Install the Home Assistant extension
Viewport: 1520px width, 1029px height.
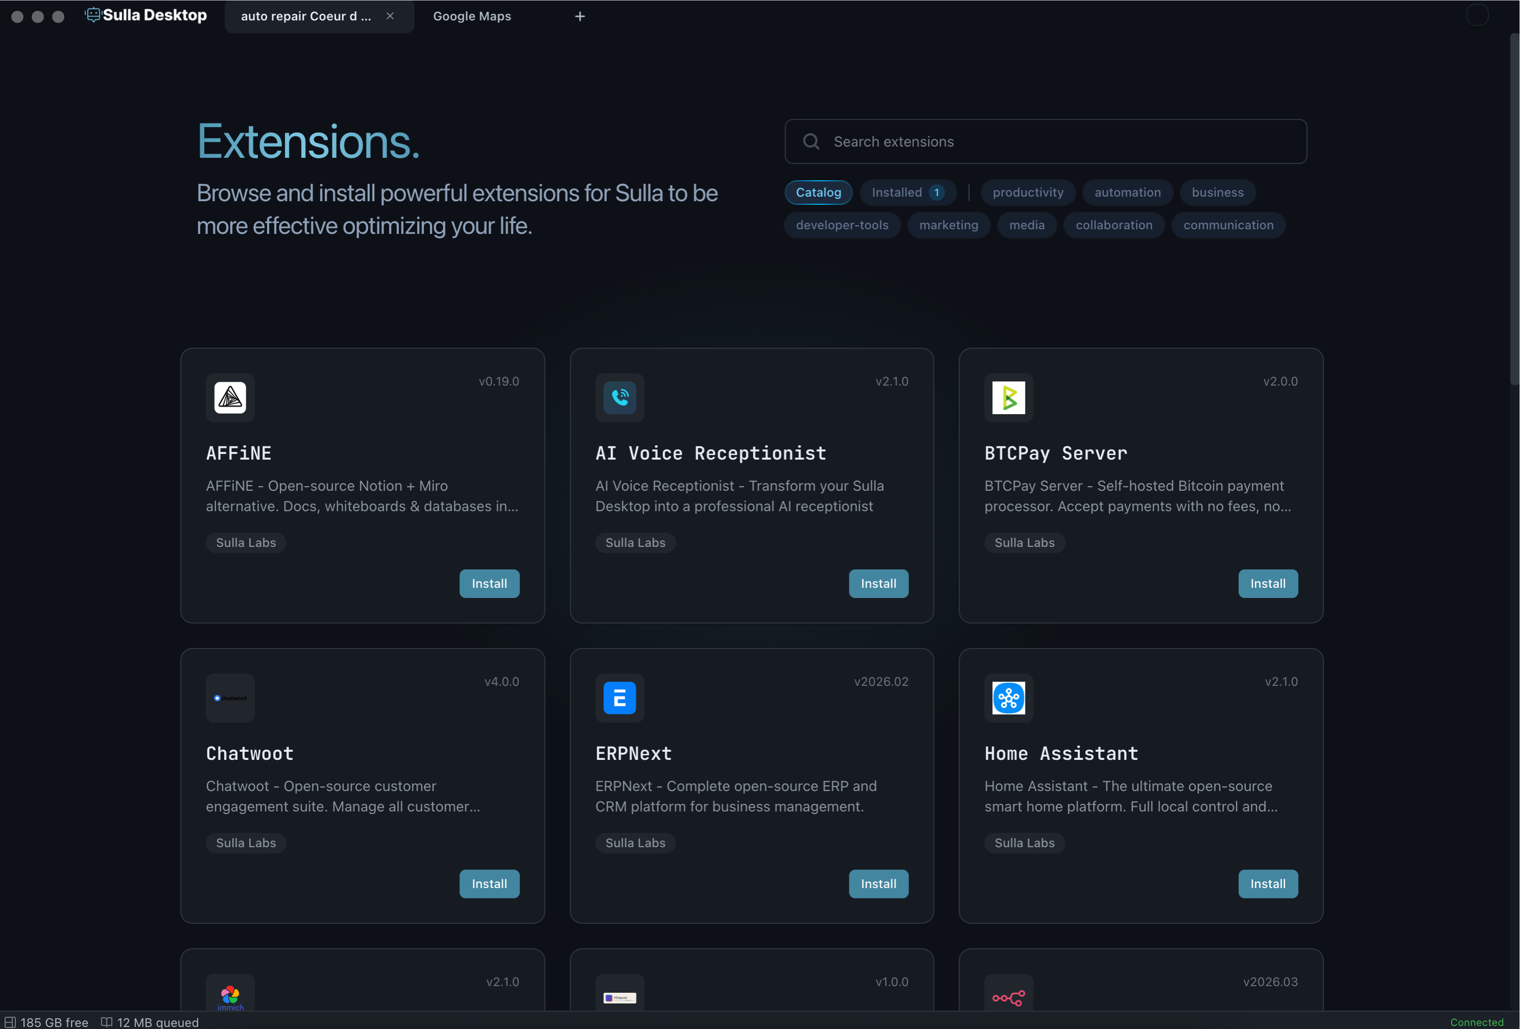click(x=1268, y=883)
